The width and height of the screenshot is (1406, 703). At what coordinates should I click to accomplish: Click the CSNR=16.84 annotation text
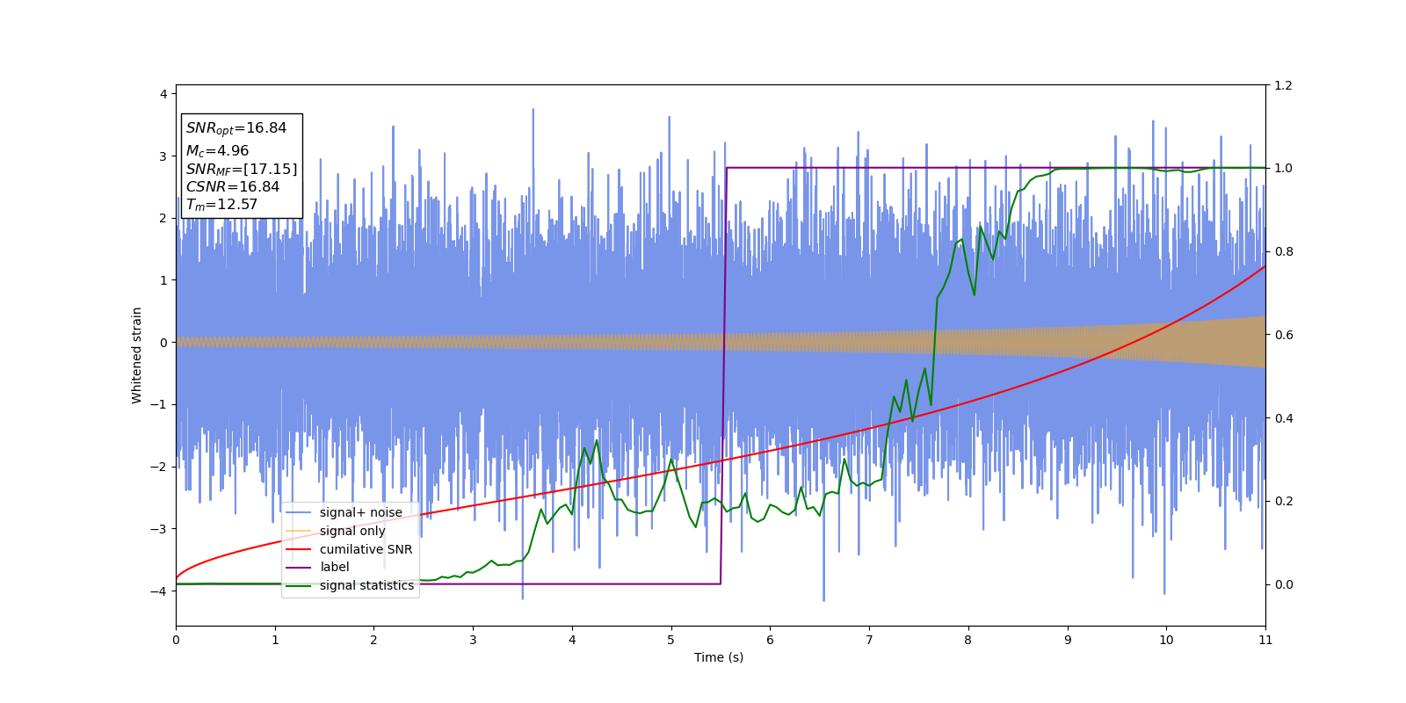(x=233, y=186)
